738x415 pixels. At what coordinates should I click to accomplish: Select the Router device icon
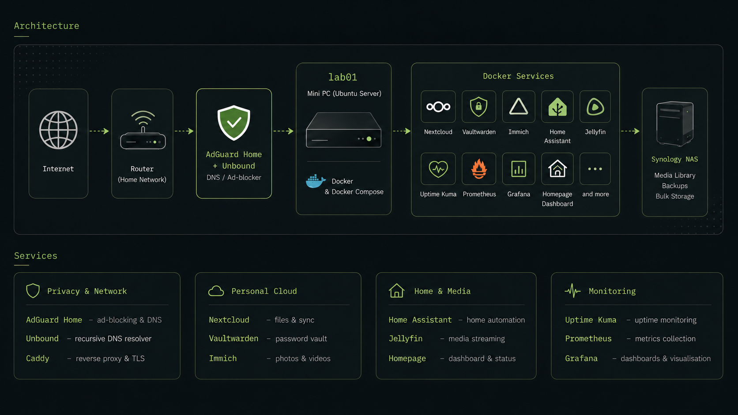click(x=143, y=130)
